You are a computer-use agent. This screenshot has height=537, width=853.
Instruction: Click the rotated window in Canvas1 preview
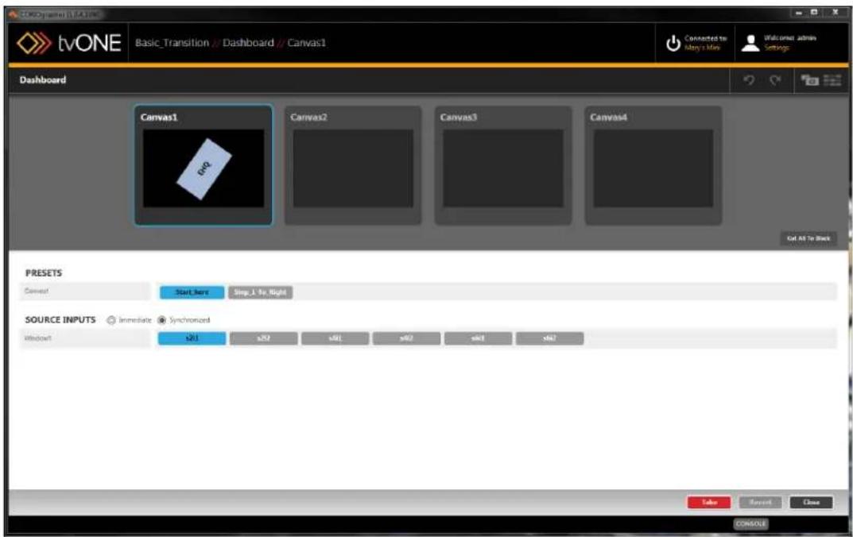pyautogui.click(x=204, y=168)
